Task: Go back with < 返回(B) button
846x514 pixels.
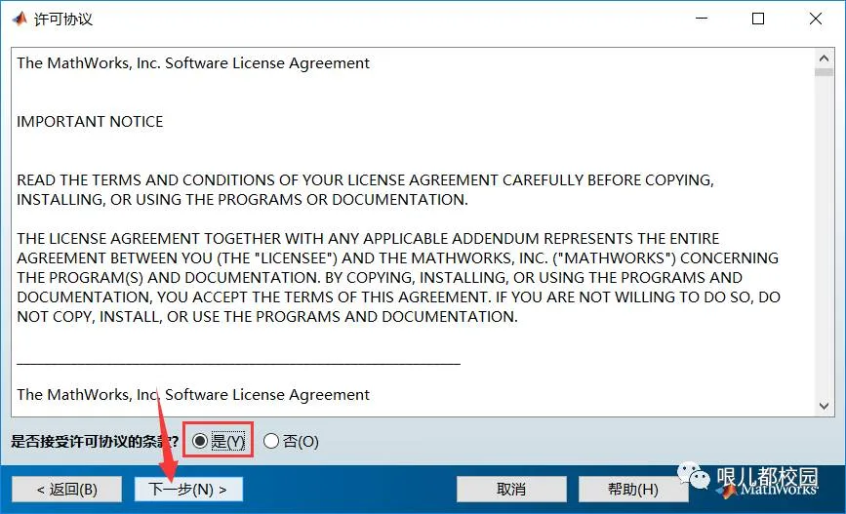Action: pyautogui.click(x=67, y=490)
